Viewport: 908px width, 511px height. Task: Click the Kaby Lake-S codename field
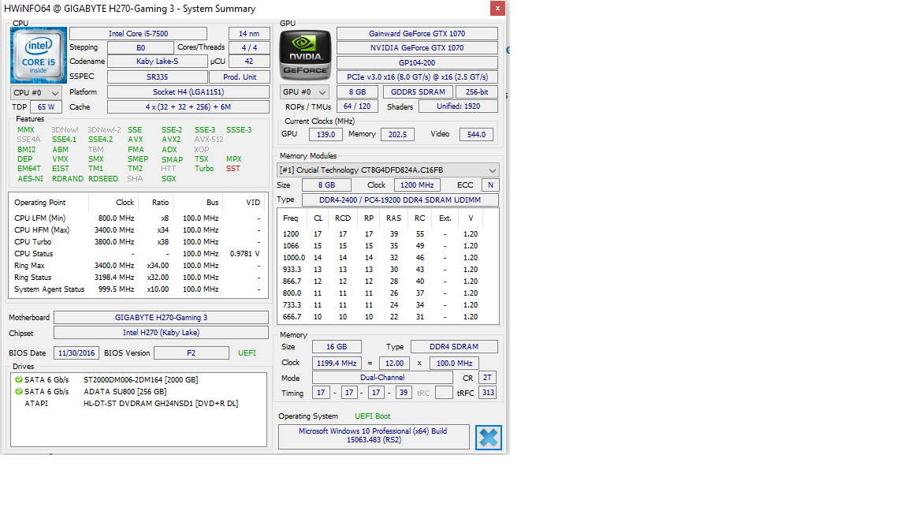[x=157, y=61]
